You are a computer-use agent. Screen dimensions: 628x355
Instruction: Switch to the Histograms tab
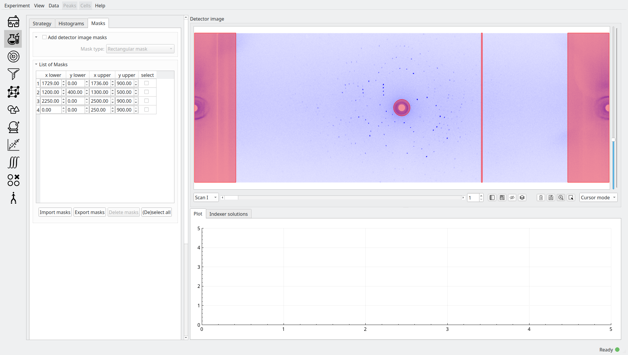click(x=71, y=24)
